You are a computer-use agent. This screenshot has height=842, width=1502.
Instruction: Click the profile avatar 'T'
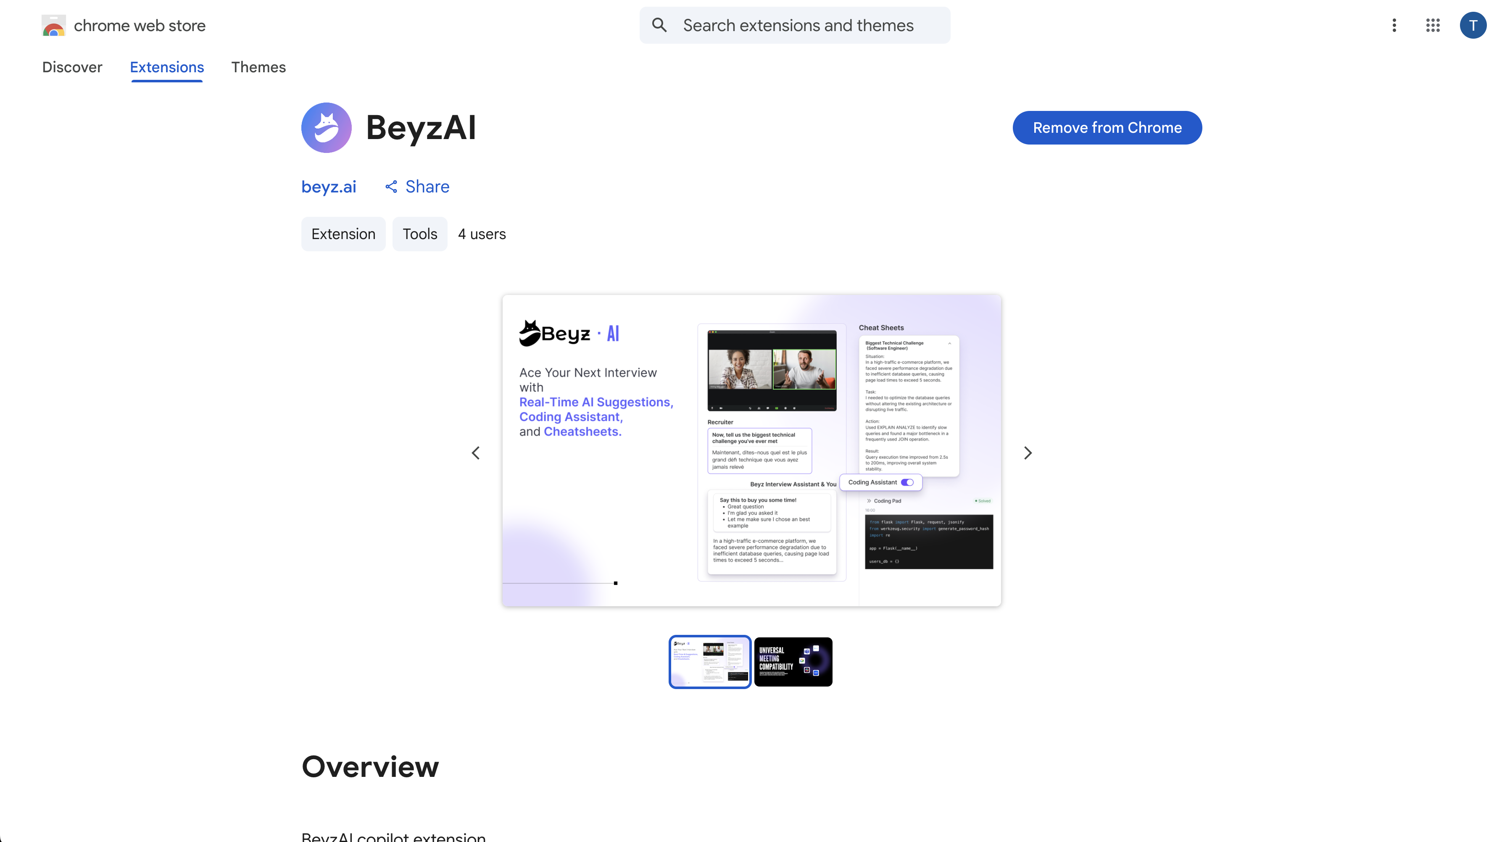[1473, 25]
